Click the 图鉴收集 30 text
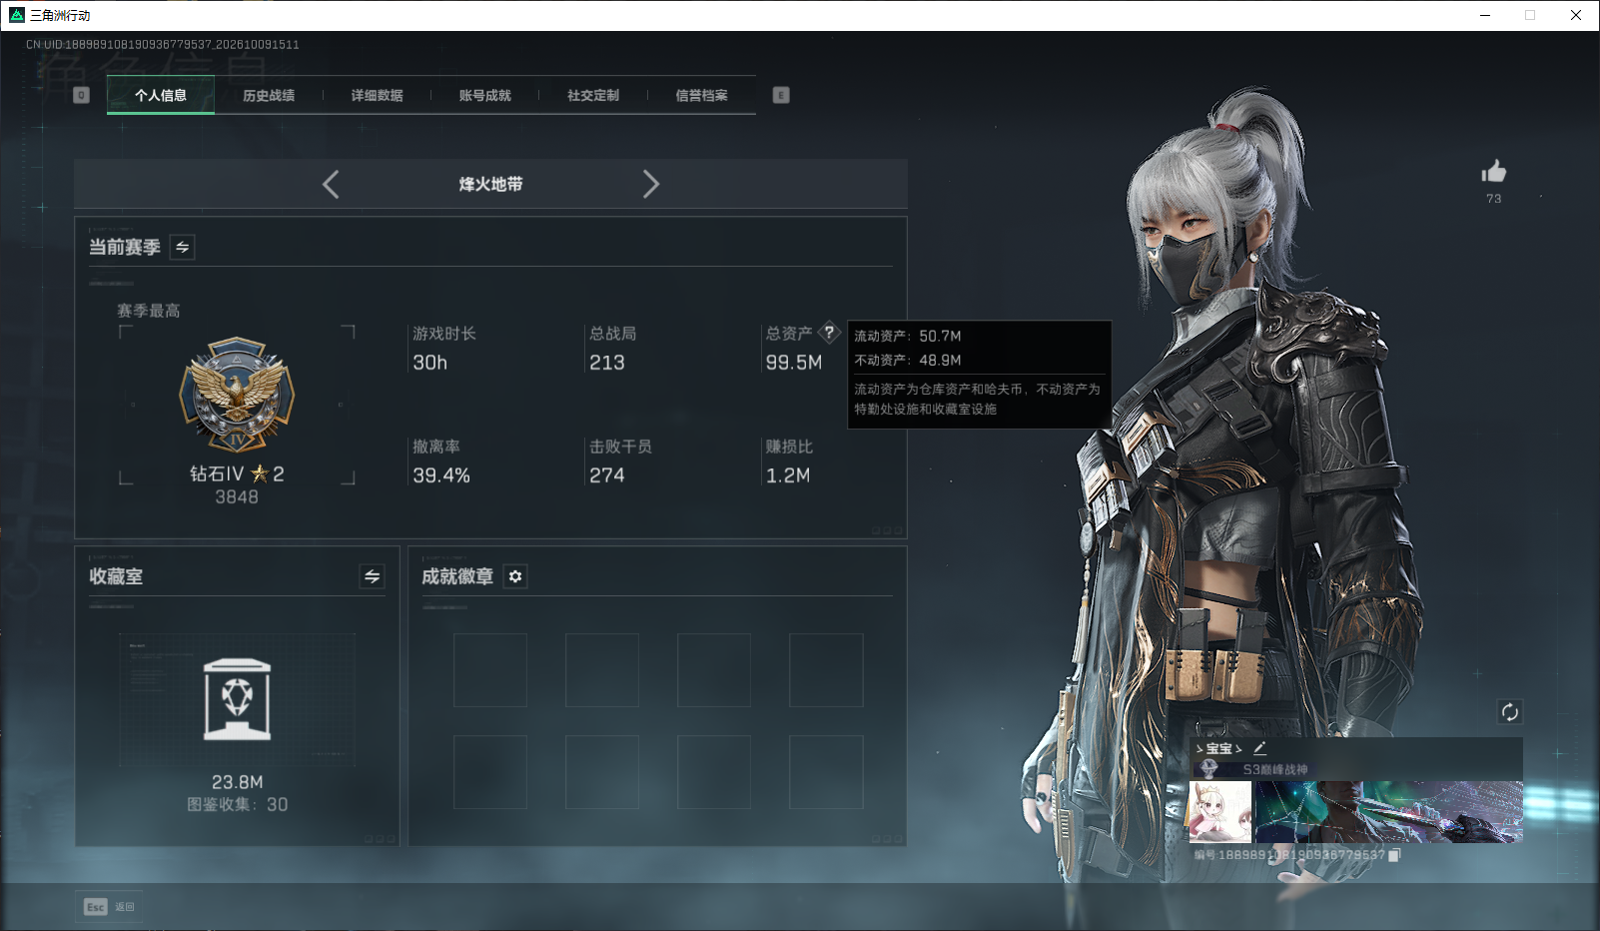The height and width of the screenshot is (931, 1600). 237,804
